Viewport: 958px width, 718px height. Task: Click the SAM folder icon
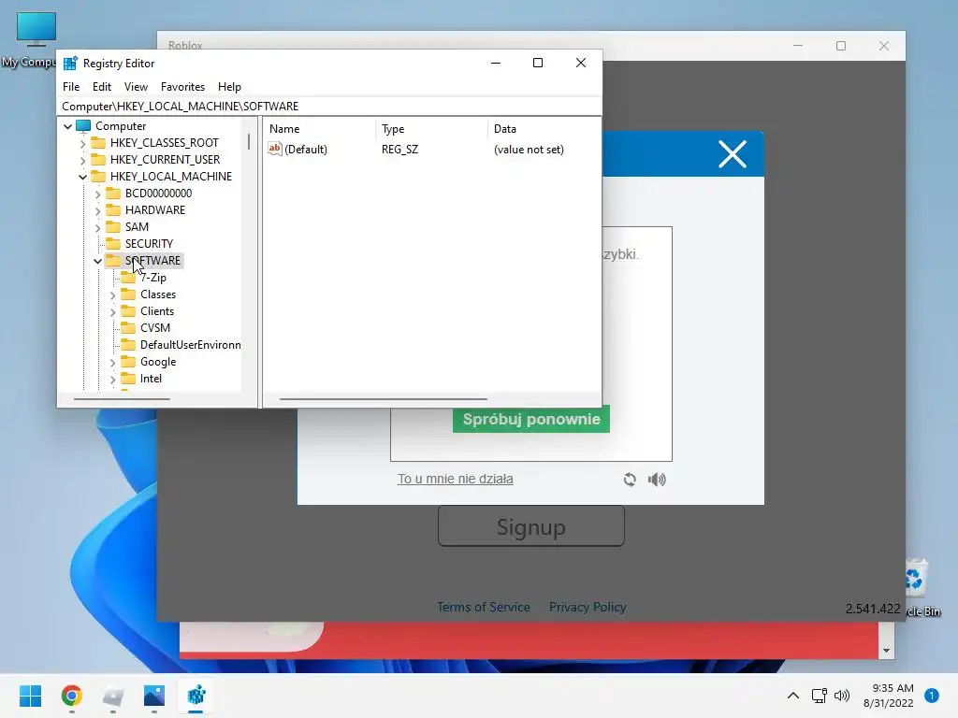click(x=113, y=227)
